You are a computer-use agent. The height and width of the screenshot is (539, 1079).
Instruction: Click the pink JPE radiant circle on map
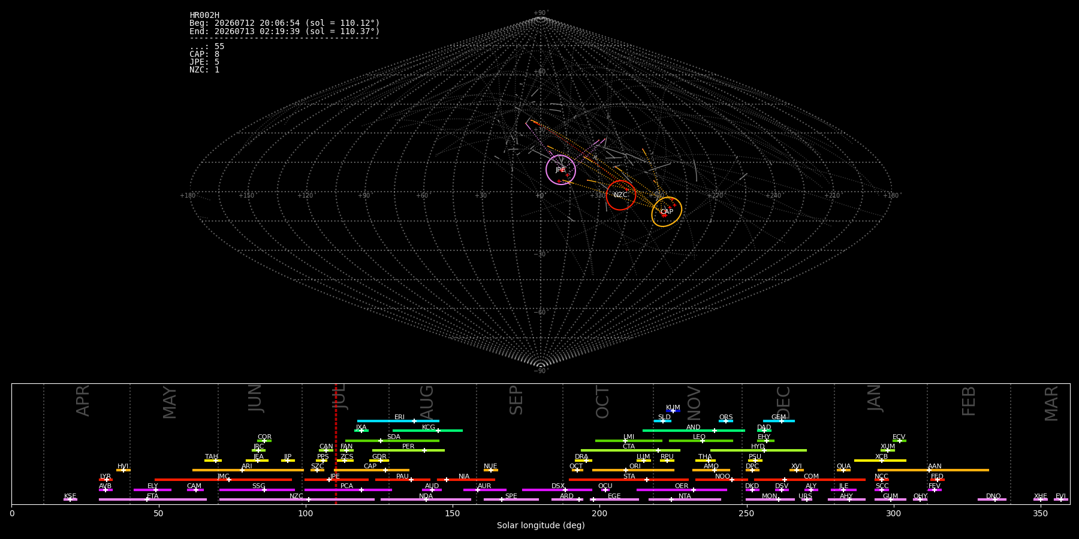click(x=560, y=170)
